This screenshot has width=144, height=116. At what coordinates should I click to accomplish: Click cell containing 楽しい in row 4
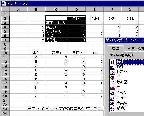(56, 27)
